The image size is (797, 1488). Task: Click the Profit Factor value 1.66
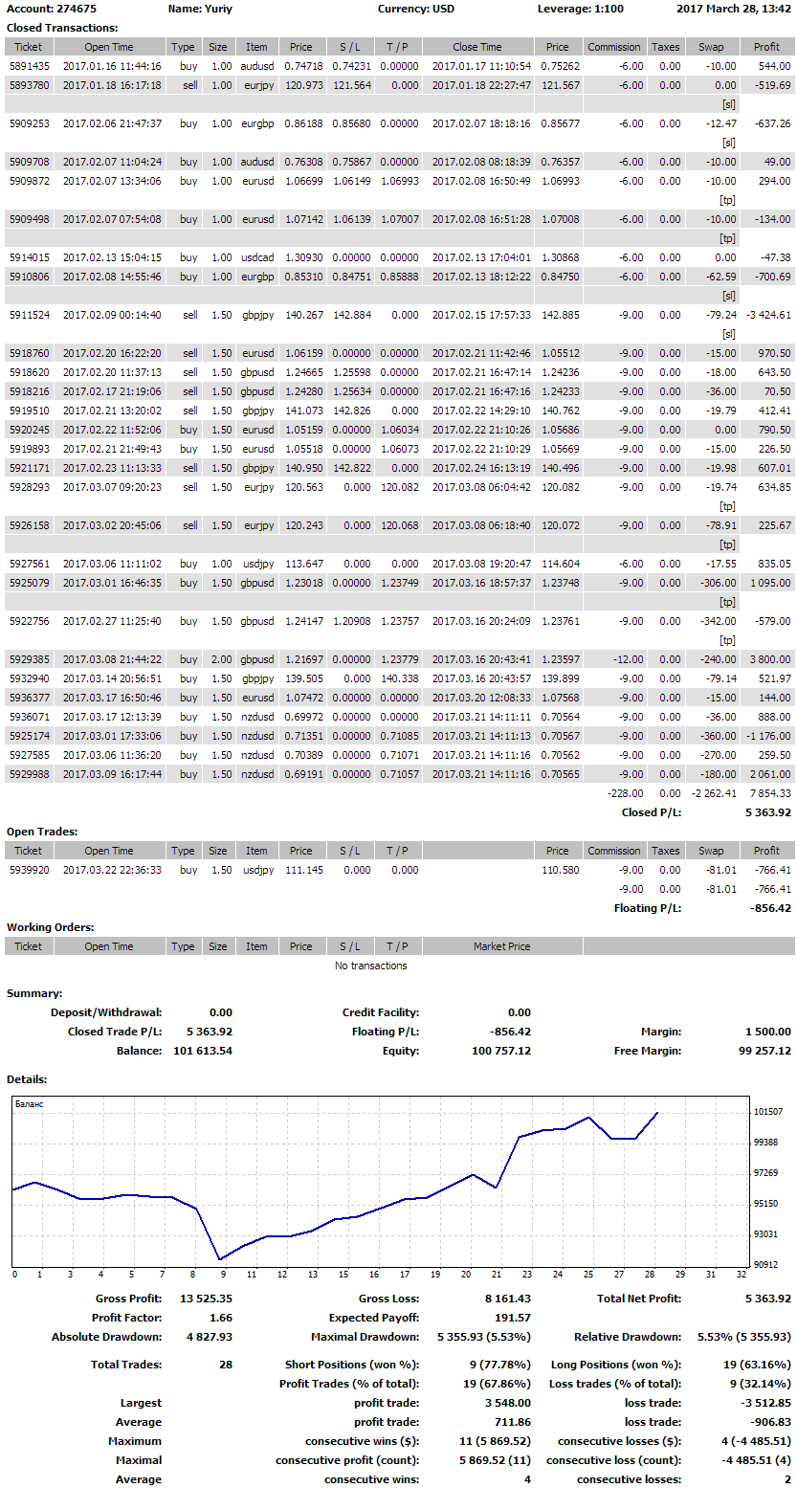tap(219, 1319)
